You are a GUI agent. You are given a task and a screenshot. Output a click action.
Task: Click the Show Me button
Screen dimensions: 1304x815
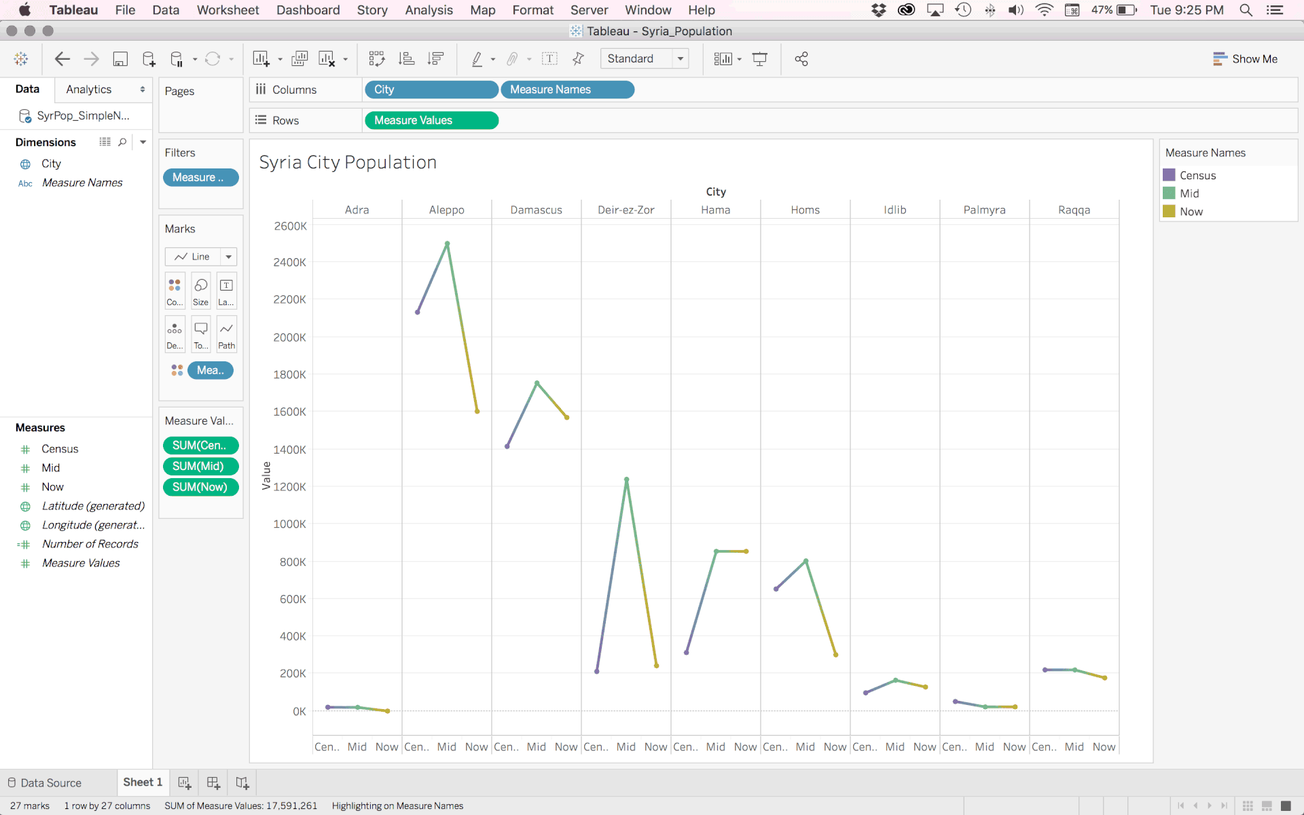click(x=1245, y=59)
